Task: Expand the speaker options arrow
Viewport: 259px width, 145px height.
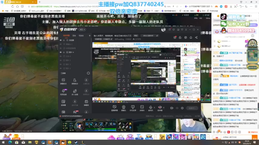Action: pos(164,108)
